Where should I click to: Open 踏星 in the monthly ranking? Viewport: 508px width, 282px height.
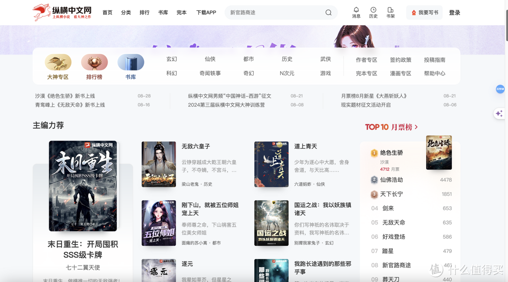tap(388, 251)
